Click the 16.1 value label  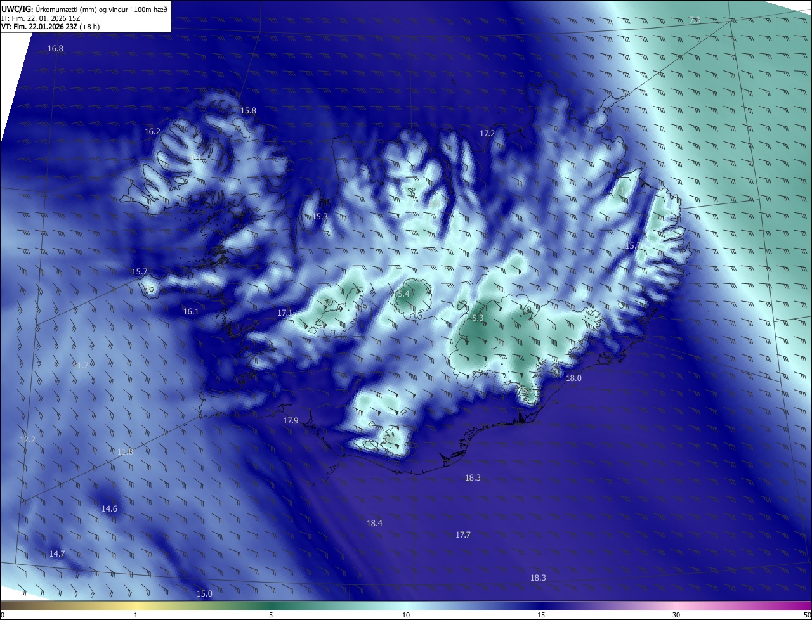tap(191, 312)
